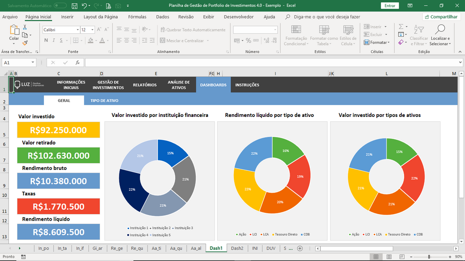Click the insert function fx icon
Screen dimensions: 465x261
(78, 63)
